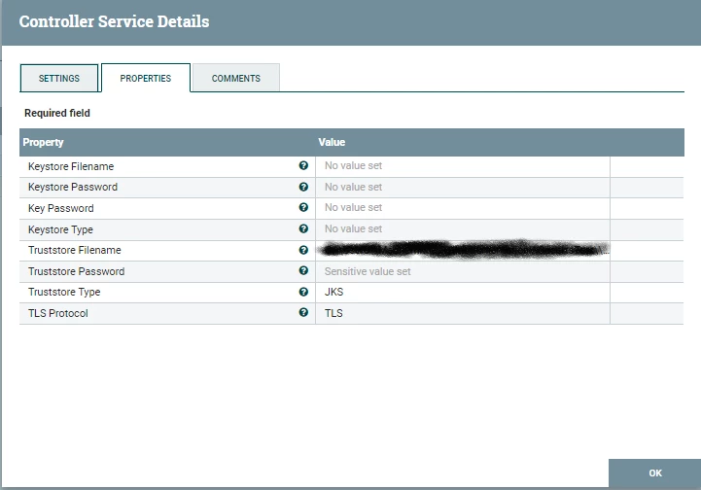Click the Property column header
Viewport: 701px width, 490px height.
(x=167, y=142)
